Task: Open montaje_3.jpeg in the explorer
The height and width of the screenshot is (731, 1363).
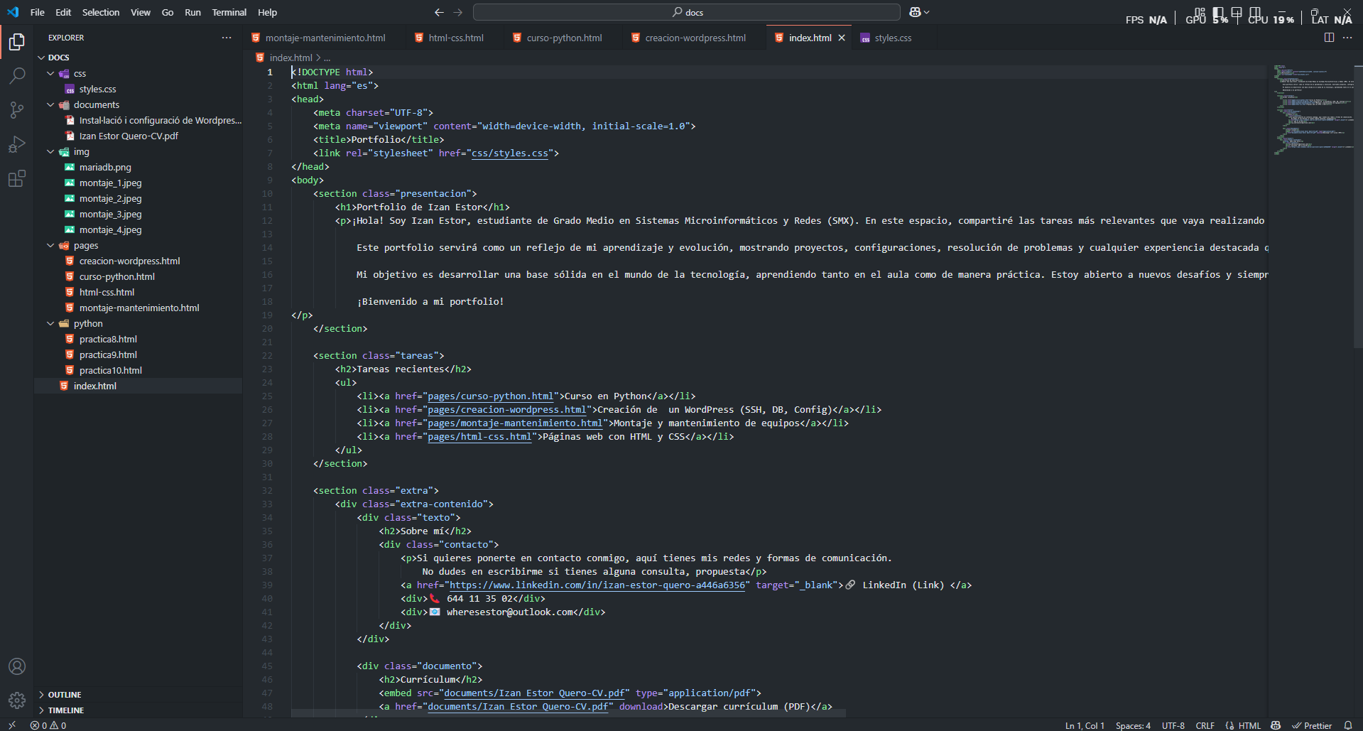Action: [x=110, y=214]
